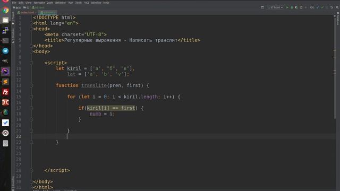Viewport: 340px width, 191px height.
Task: Open the Tools menu
Action: [x=79, y=3]
